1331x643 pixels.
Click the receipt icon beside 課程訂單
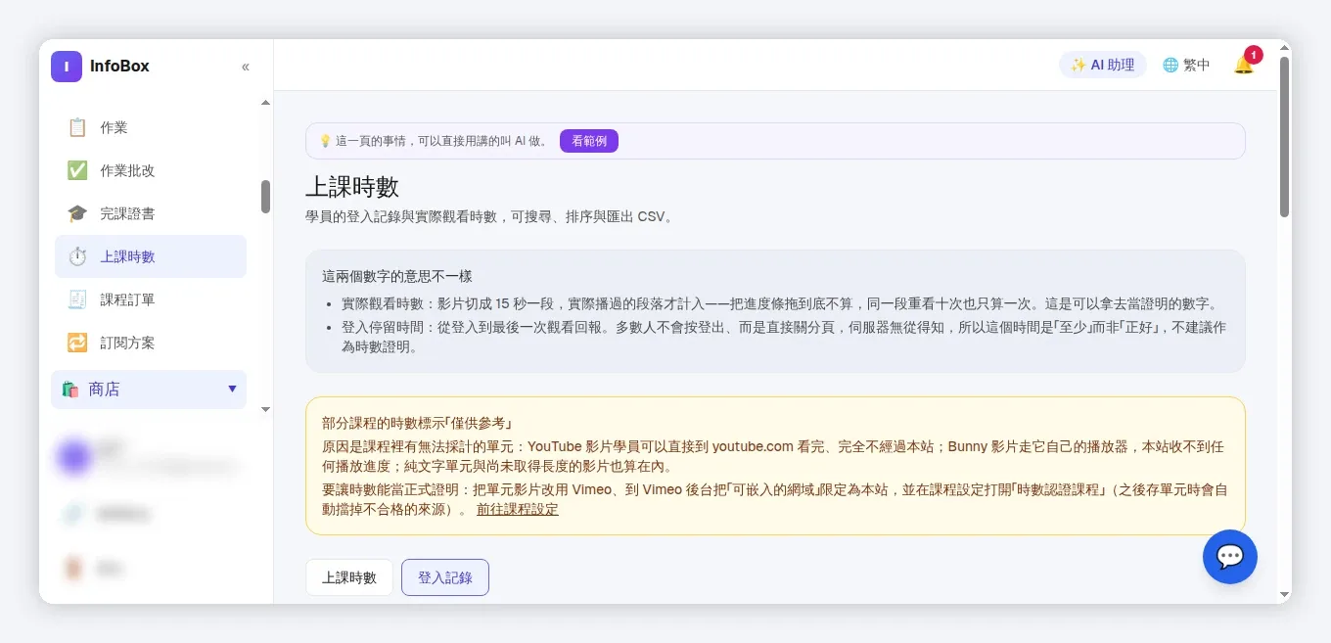point(77,299)
